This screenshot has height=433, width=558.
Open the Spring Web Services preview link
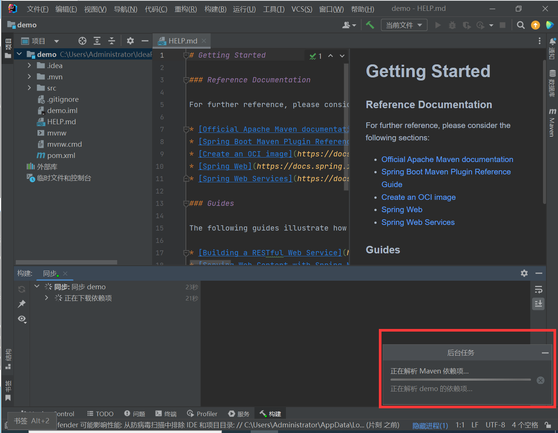(418, 222)
